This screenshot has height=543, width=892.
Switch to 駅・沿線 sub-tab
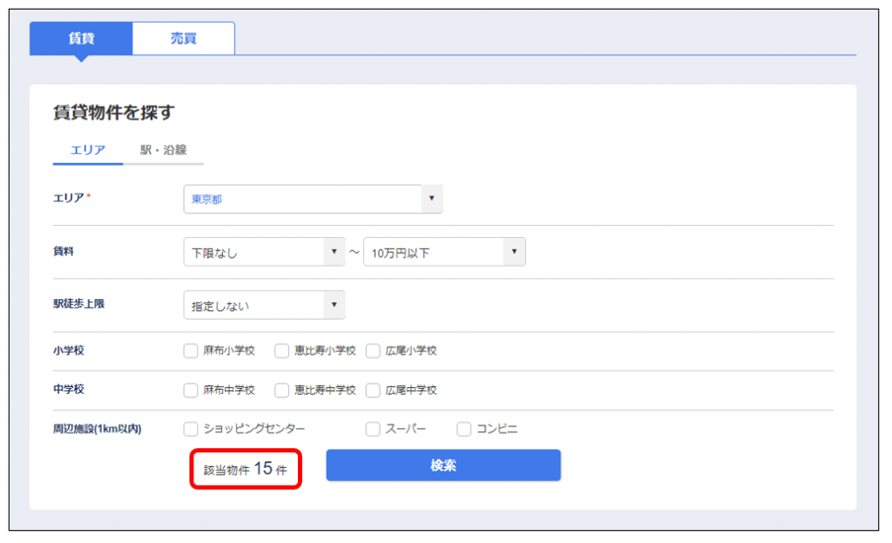[x=164, y=150]
